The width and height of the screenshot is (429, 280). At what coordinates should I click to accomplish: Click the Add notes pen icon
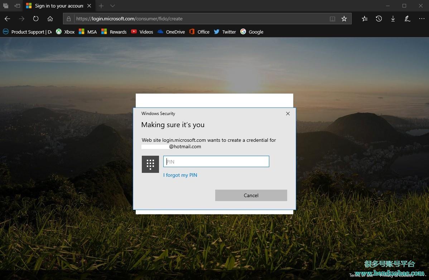click(x=408, y=19)
